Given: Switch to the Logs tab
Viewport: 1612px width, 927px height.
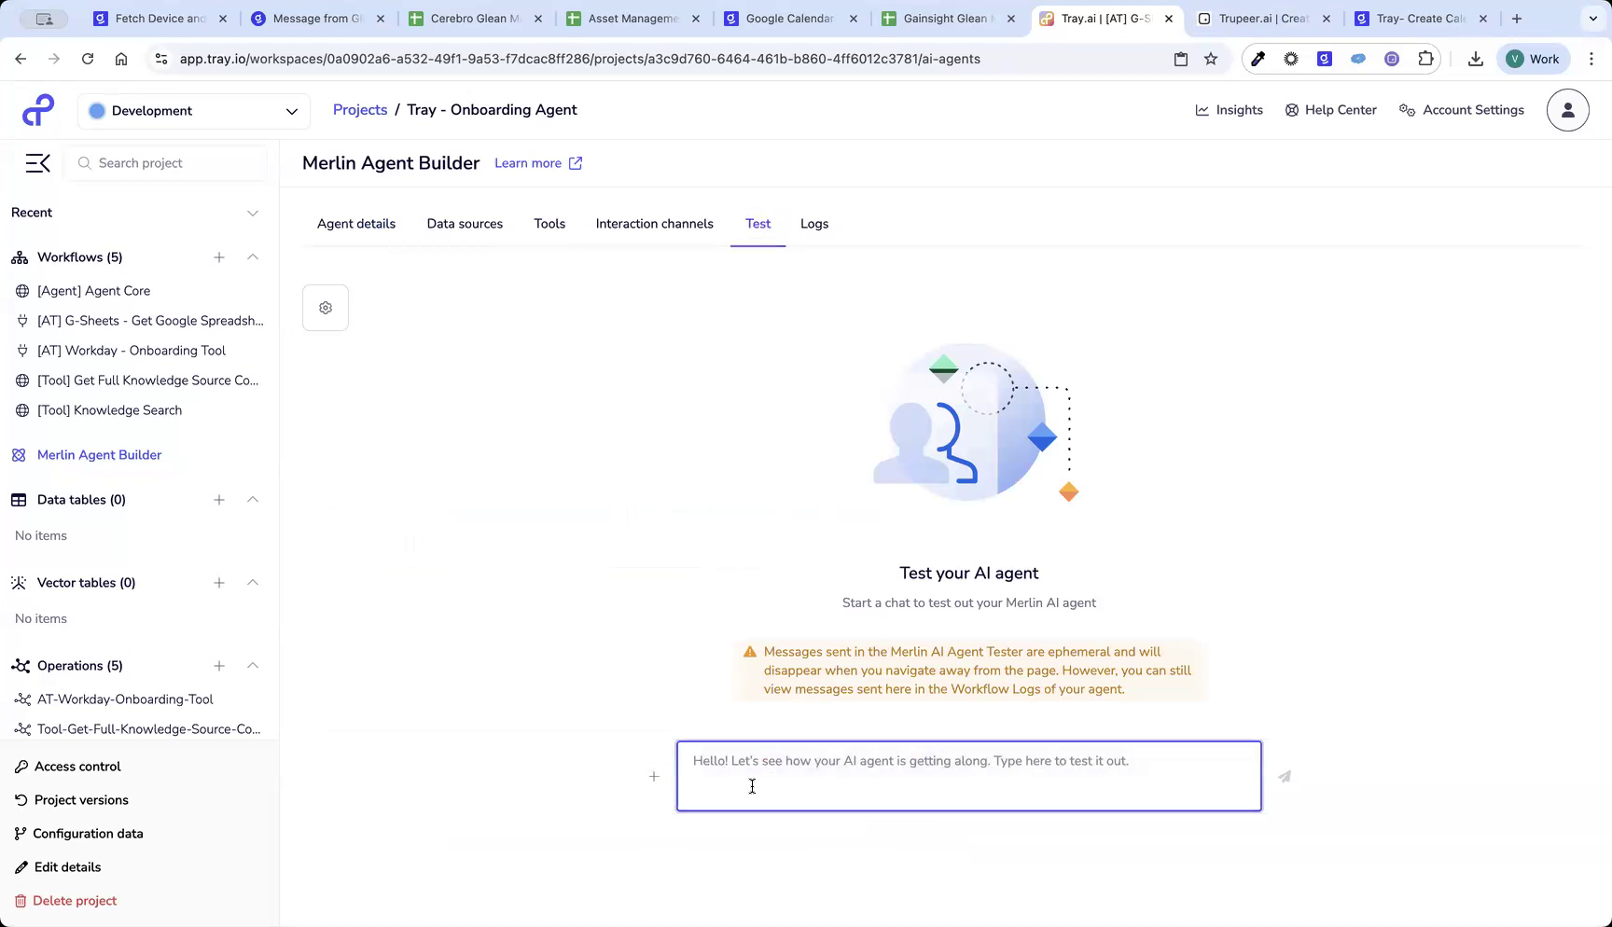Looking at the screenshot, I should (x=813, y=224).
